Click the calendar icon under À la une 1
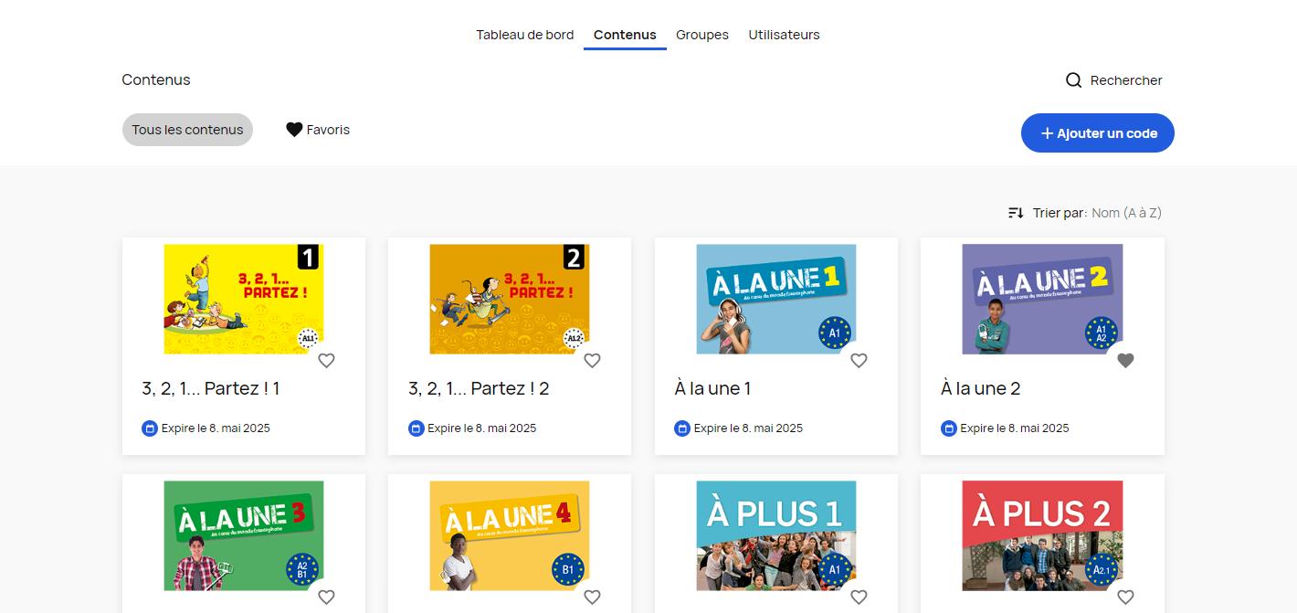 (x=681, y=428)
